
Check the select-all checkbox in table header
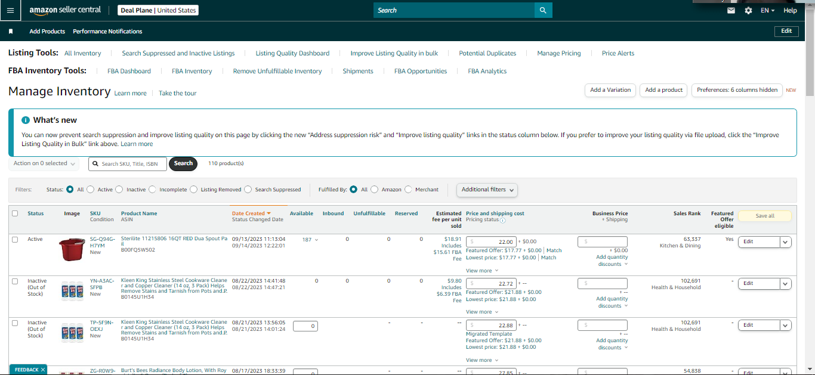15,213
